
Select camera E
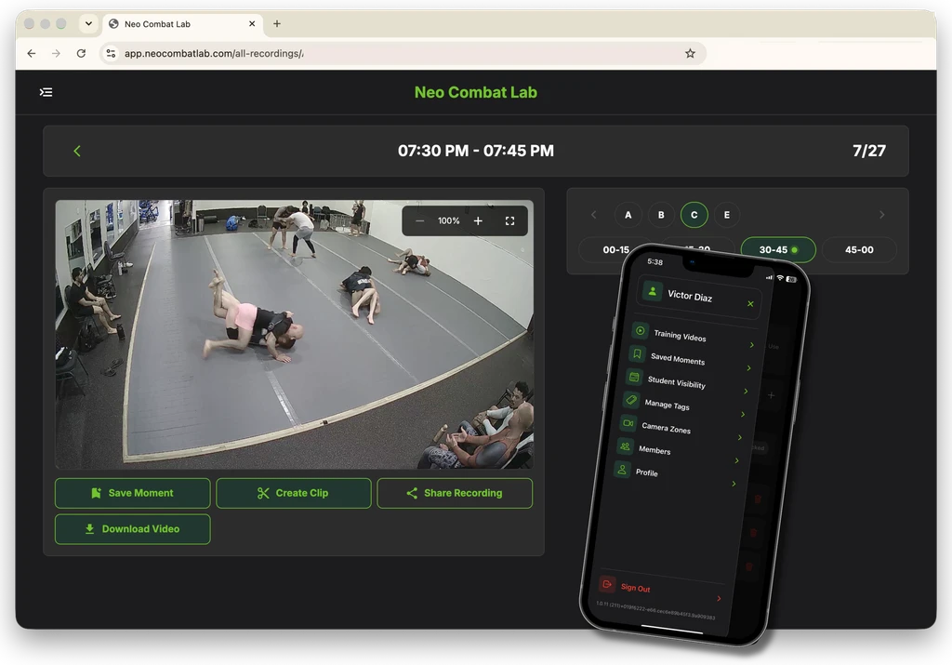[x=727, y=215]
